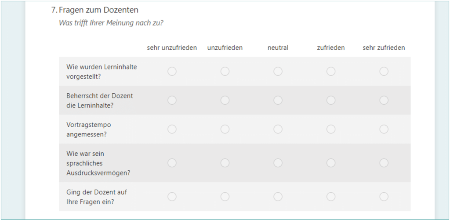Rate 'Ging der Dozent auf Ihre Fragen ein?' as zufrieden

click(x=331, y=197)
